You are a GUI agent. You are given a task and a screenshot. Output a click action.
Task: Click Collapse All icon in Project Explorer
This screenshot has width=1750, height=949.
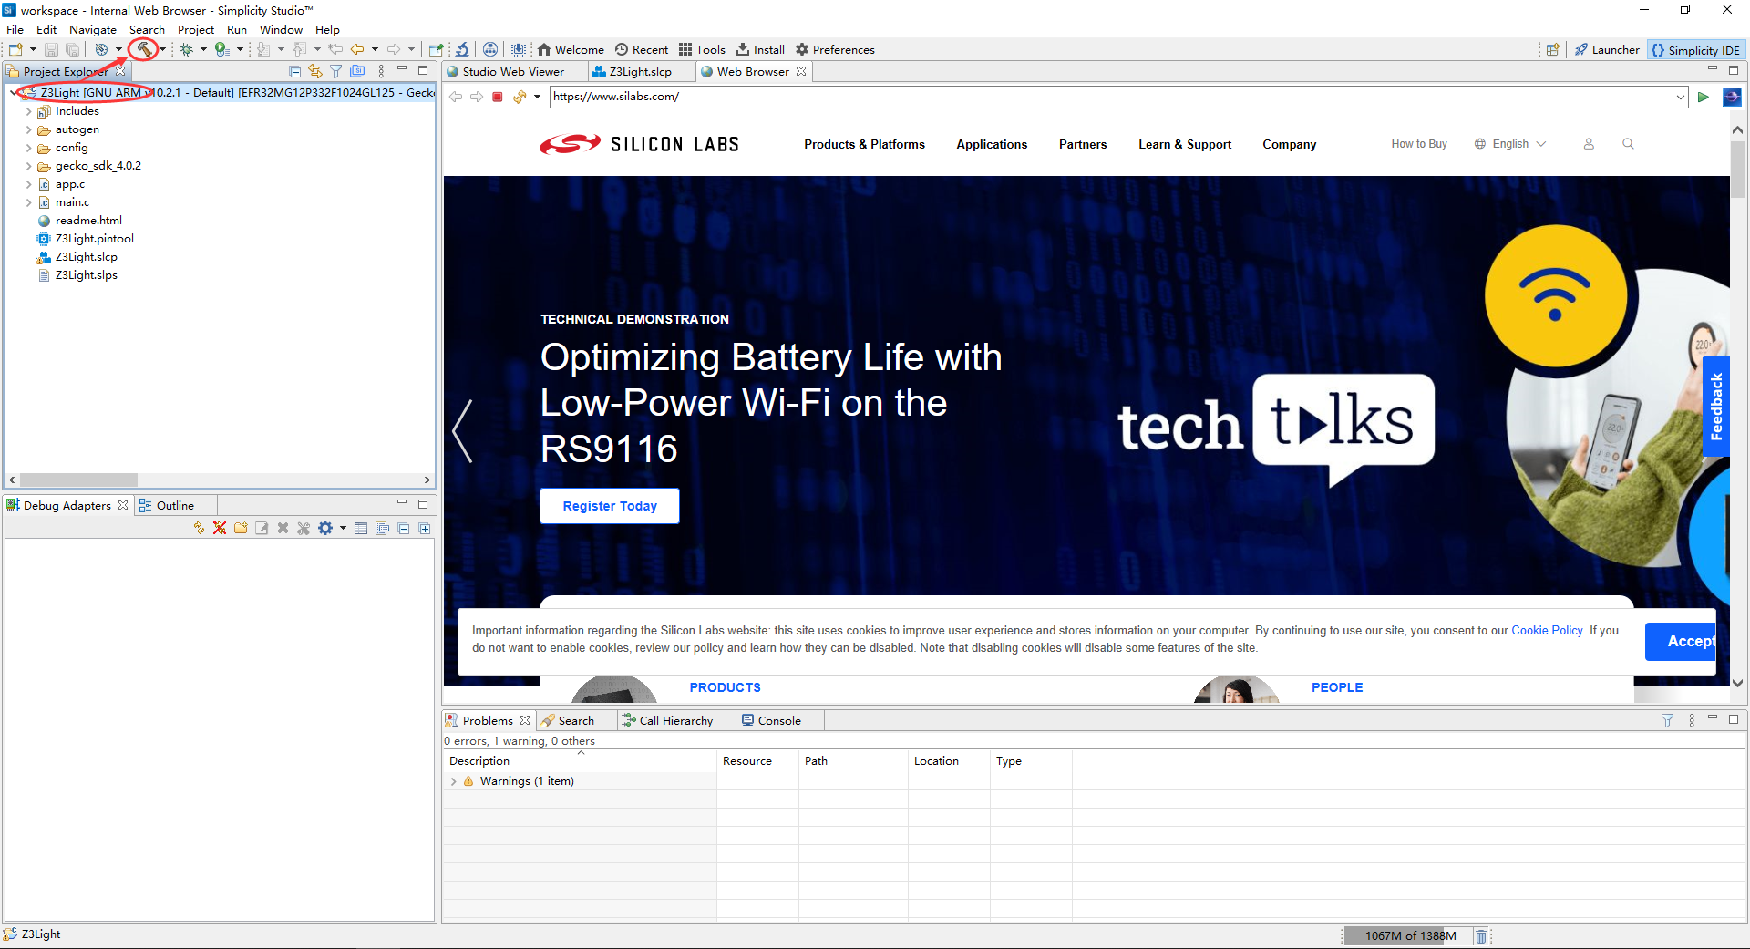294,71
